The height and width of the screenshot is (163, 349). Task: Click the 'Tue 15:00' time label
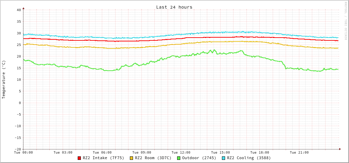pos(220,152)
